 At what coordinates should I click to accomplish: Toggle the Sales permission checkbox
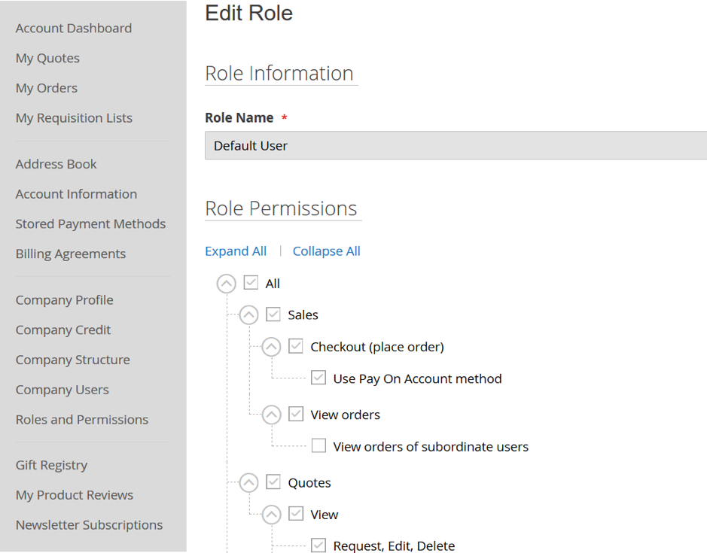[x=273, y=314]
